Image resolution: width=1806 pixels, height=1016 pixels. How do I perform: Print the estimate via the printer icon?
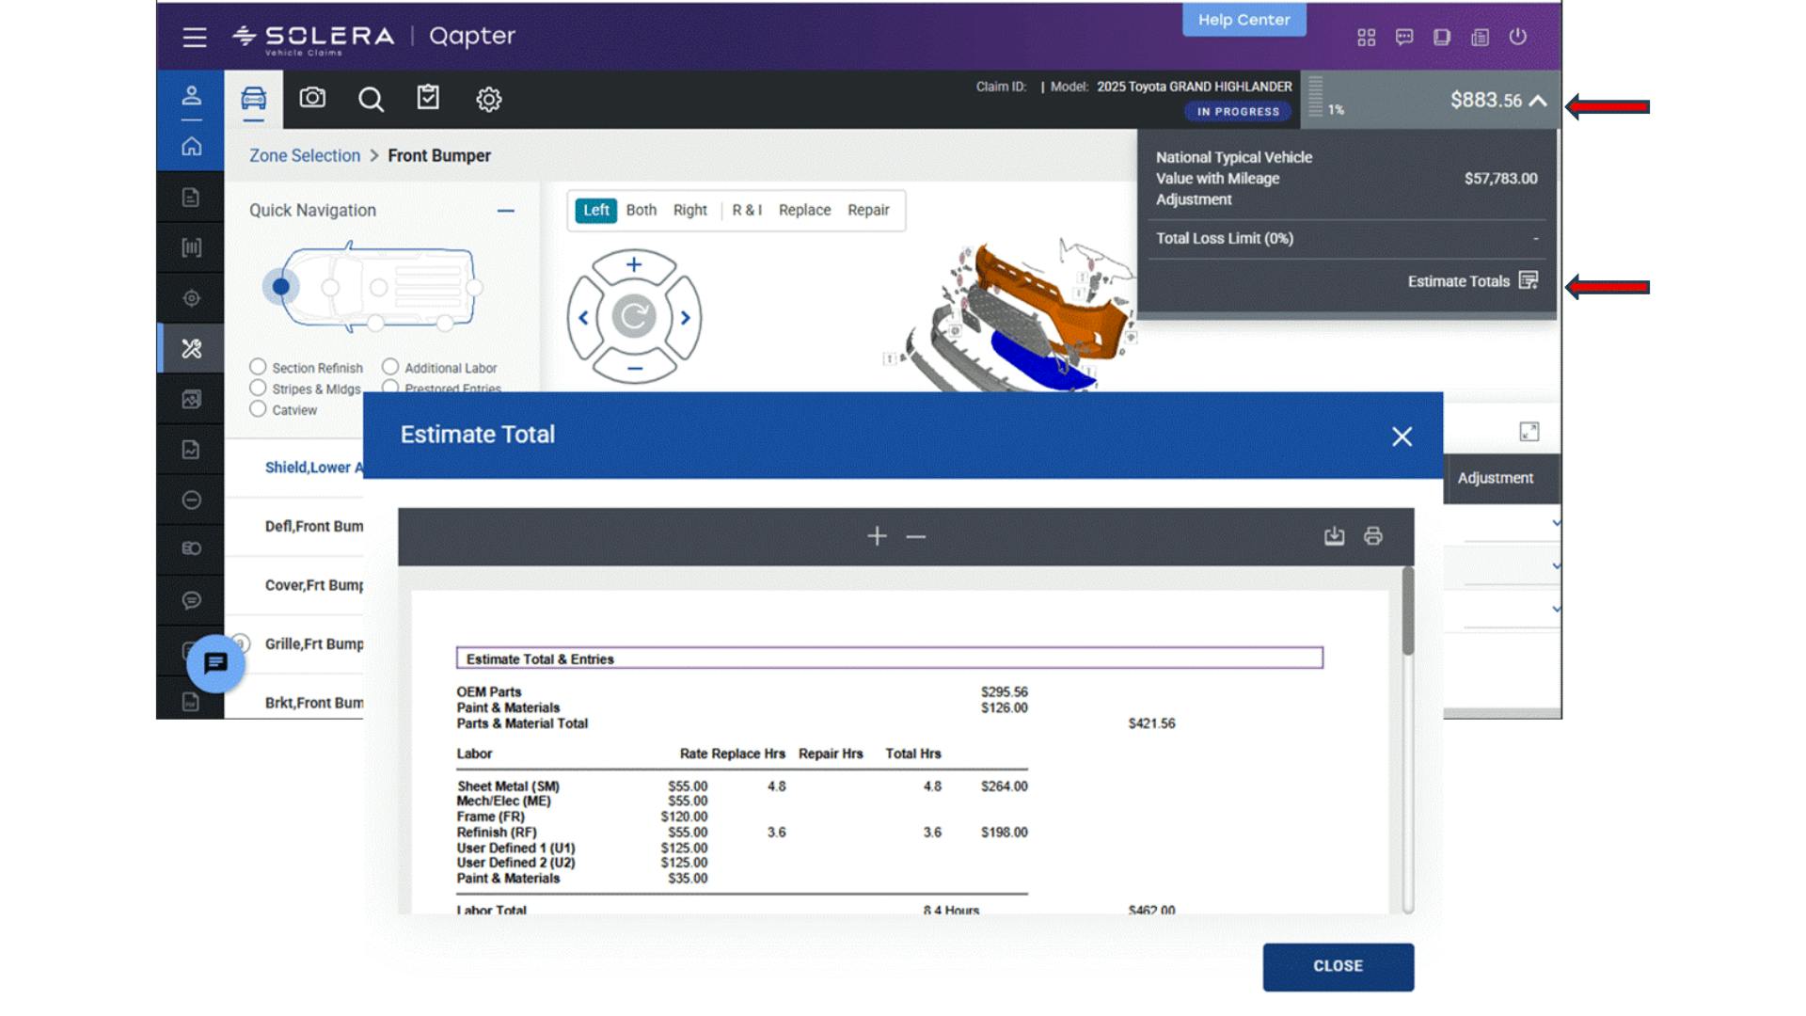(1373, 535)
